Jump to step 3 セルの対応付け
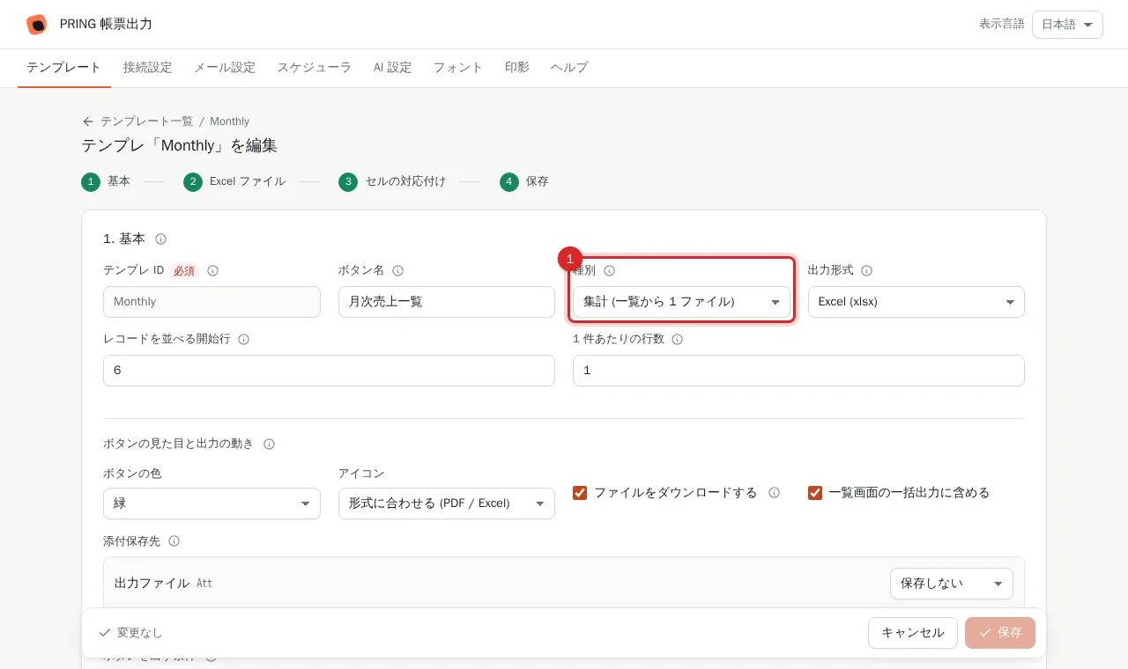This screenshot has width=1128, height=669. click(x=392, y=181)
